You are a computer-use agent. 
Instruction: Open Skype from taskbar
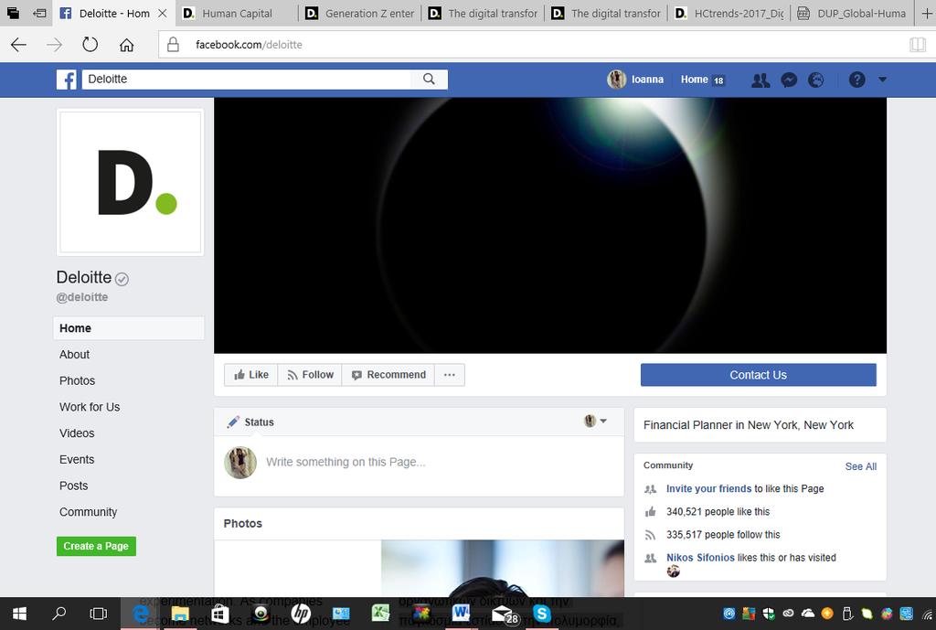click(542, 614)
